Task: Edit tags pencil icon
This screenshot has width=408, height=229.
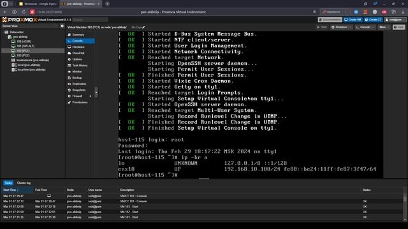Action: click(143, 27)
